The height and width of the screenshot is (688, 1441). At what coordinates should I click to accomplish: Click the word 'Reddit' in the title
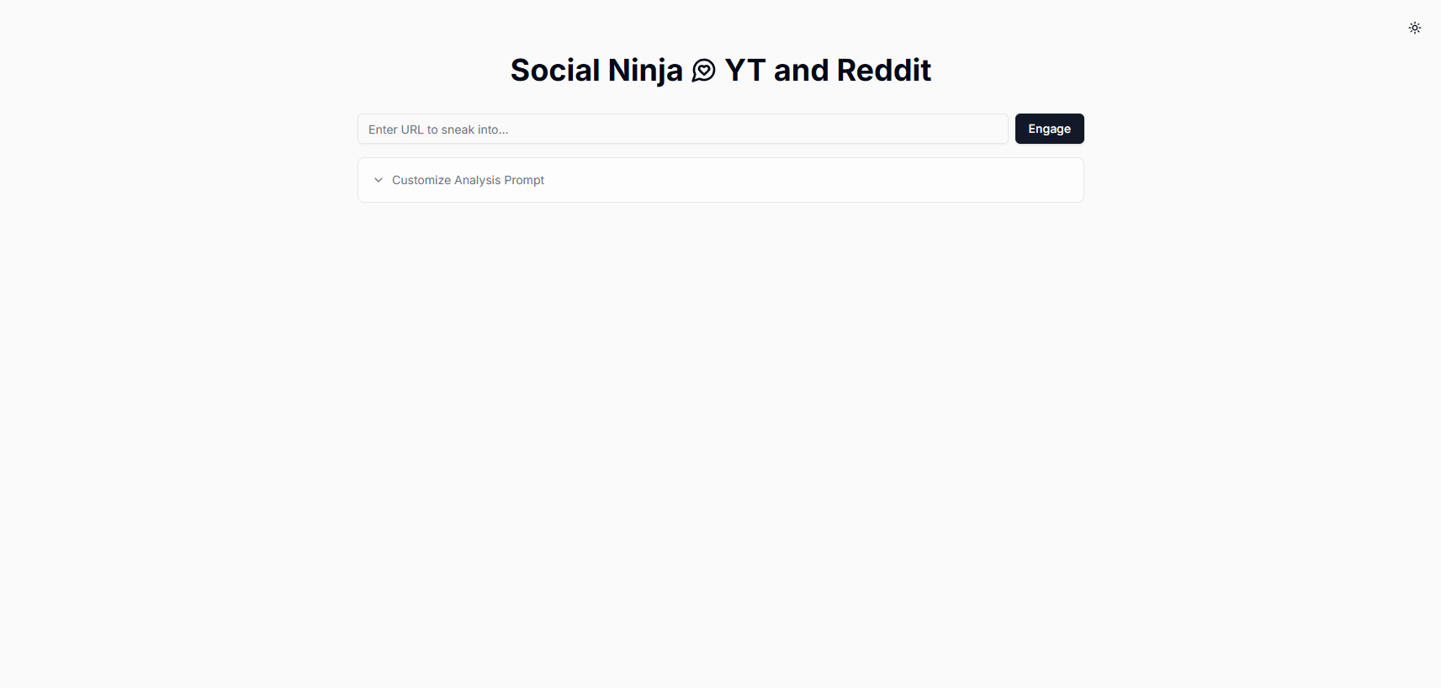884,71
